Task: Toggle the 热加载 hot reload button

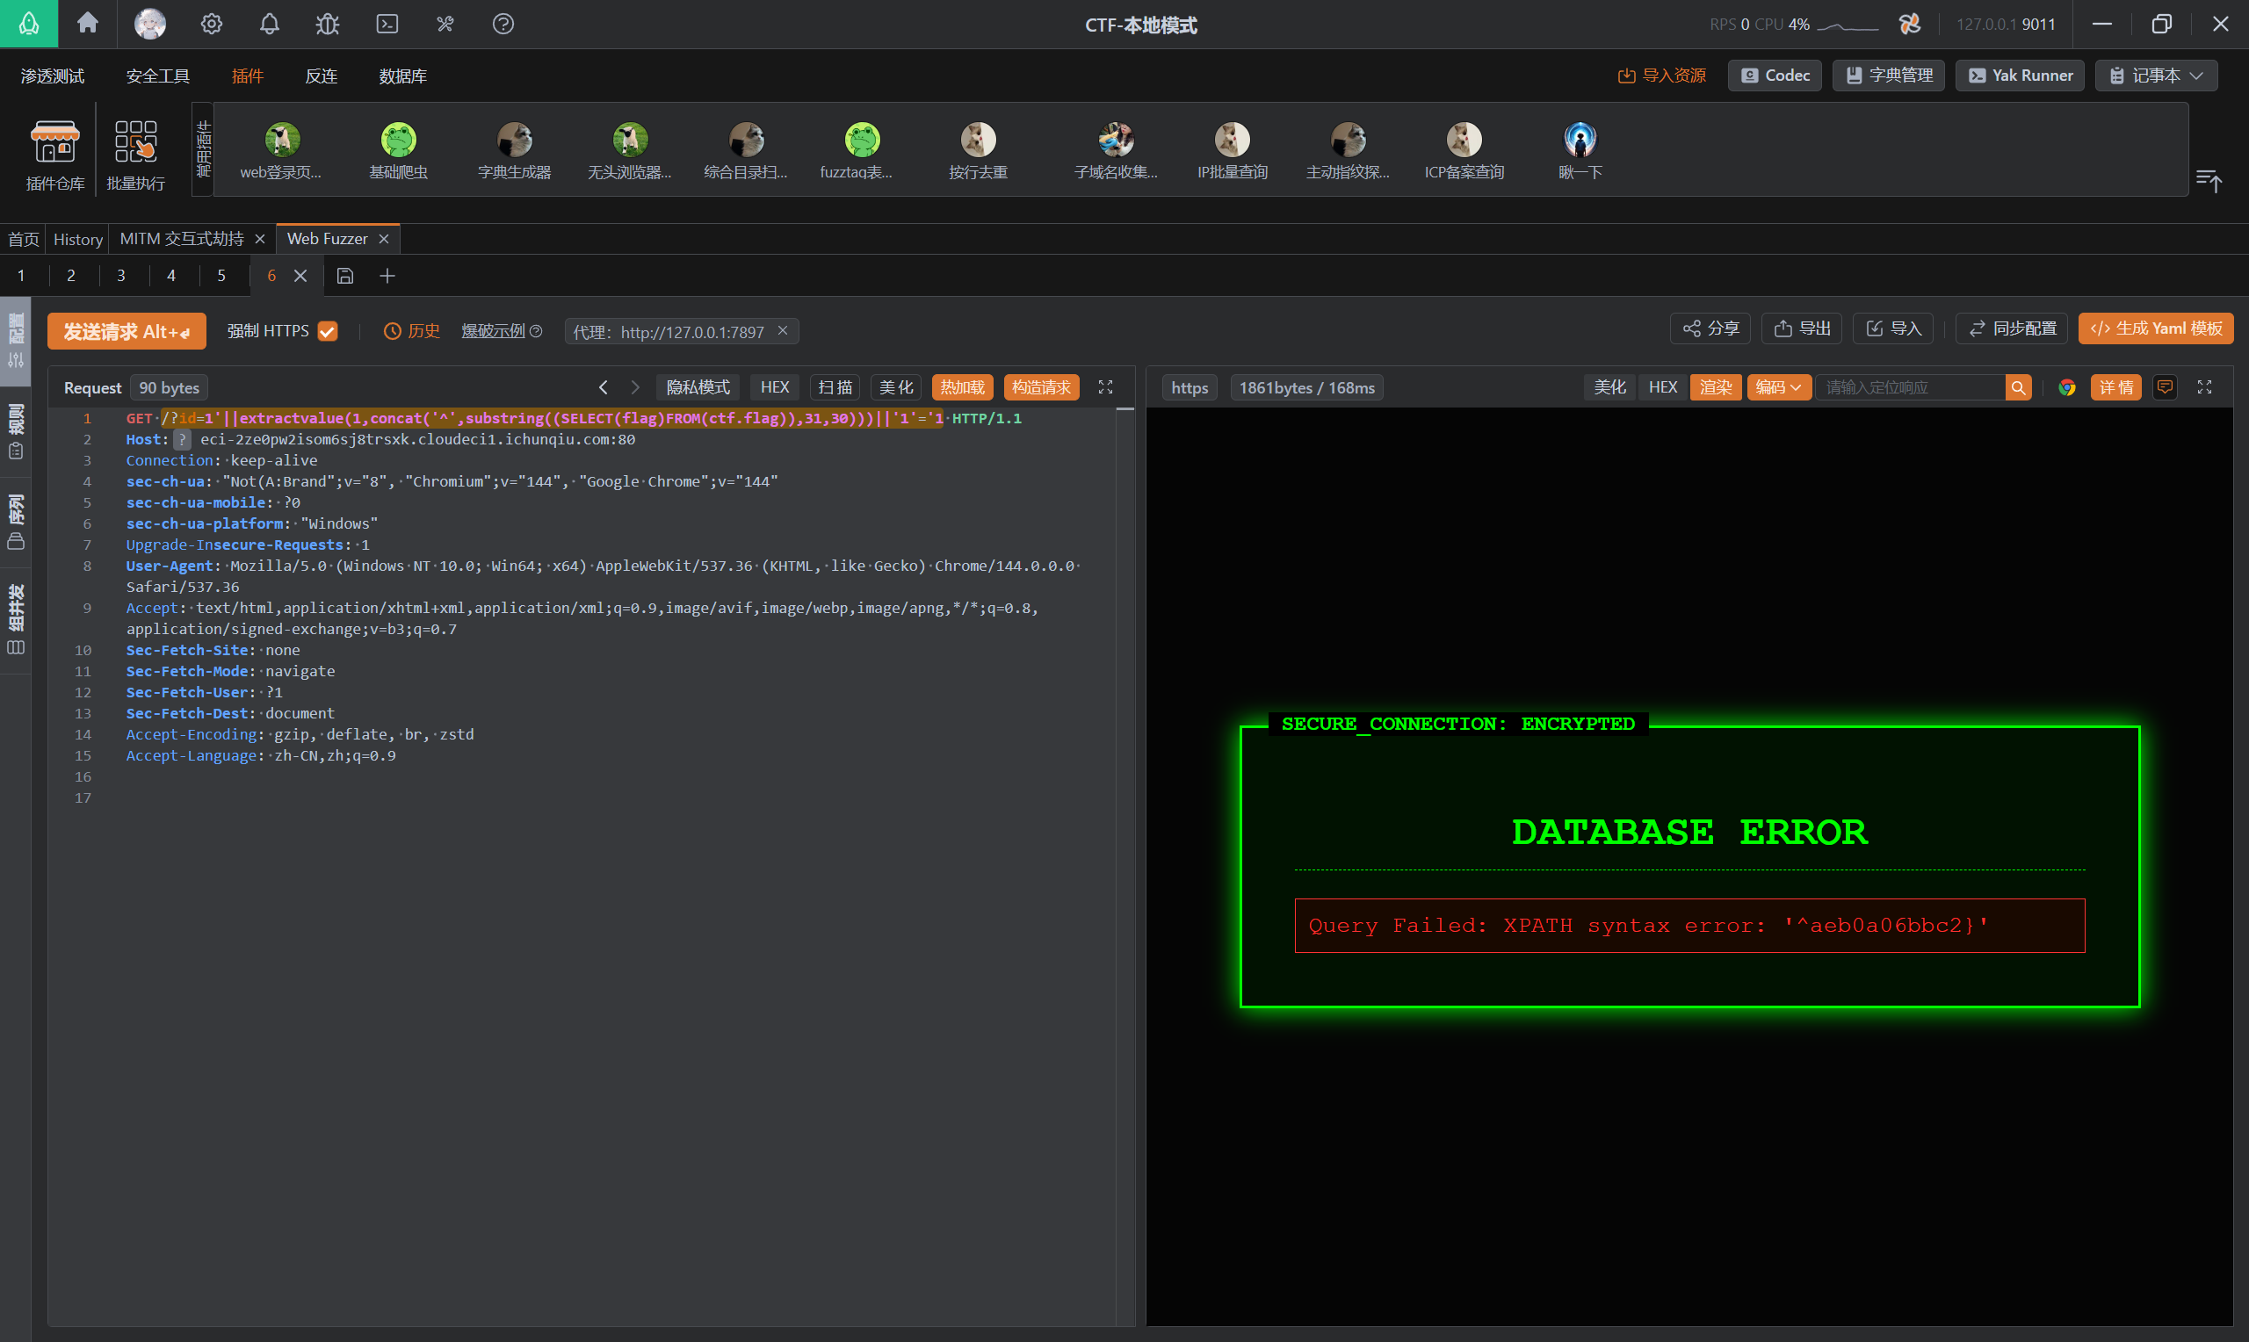Action: 962,387
